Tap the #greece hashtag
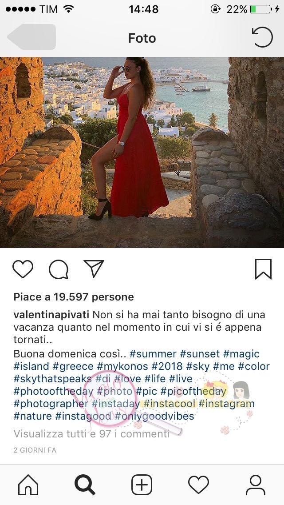This screenshot has width=284, height=505. (73, 366)
